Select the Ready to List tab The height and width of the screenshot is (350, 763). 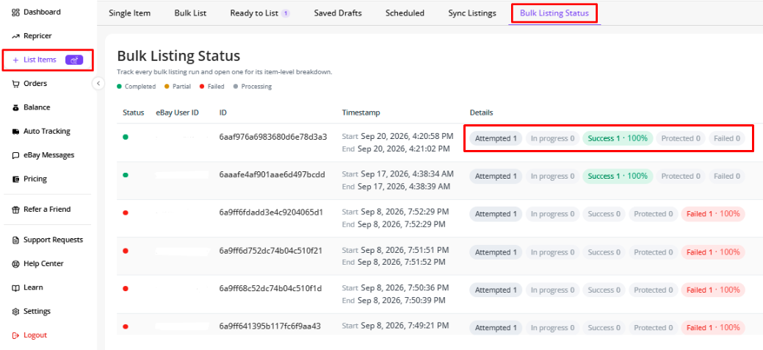pyautogui.click(x=260, y=13)
